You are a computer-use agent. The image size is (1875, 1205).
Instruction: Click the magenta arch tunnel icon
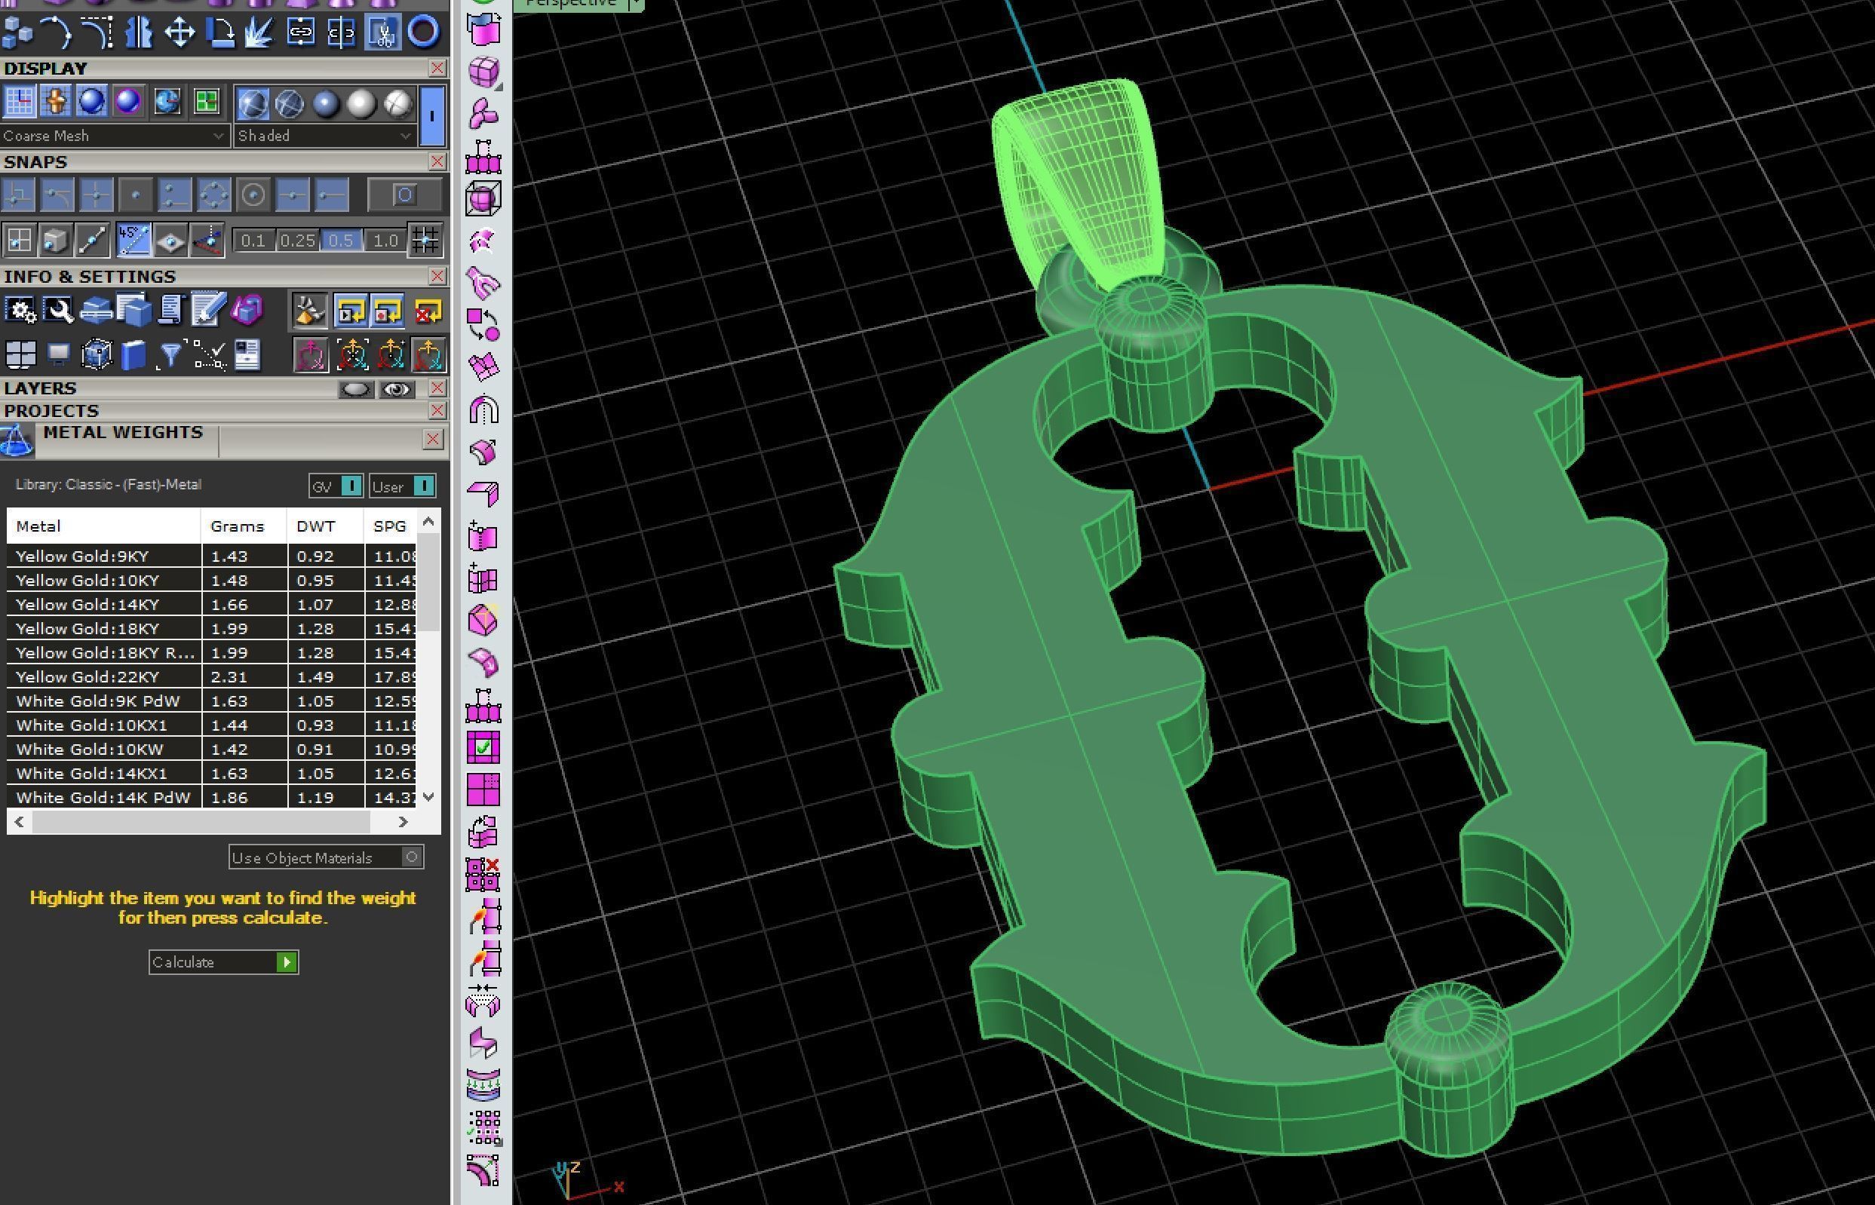[483, 409]
